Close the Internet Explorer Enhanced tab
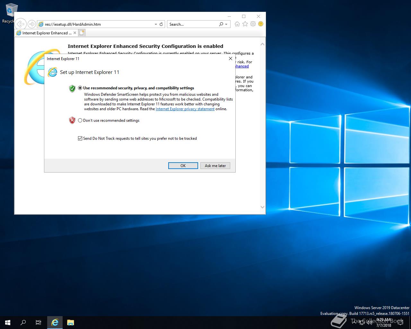Screen dimensions: 411x329 pos(75,33)
